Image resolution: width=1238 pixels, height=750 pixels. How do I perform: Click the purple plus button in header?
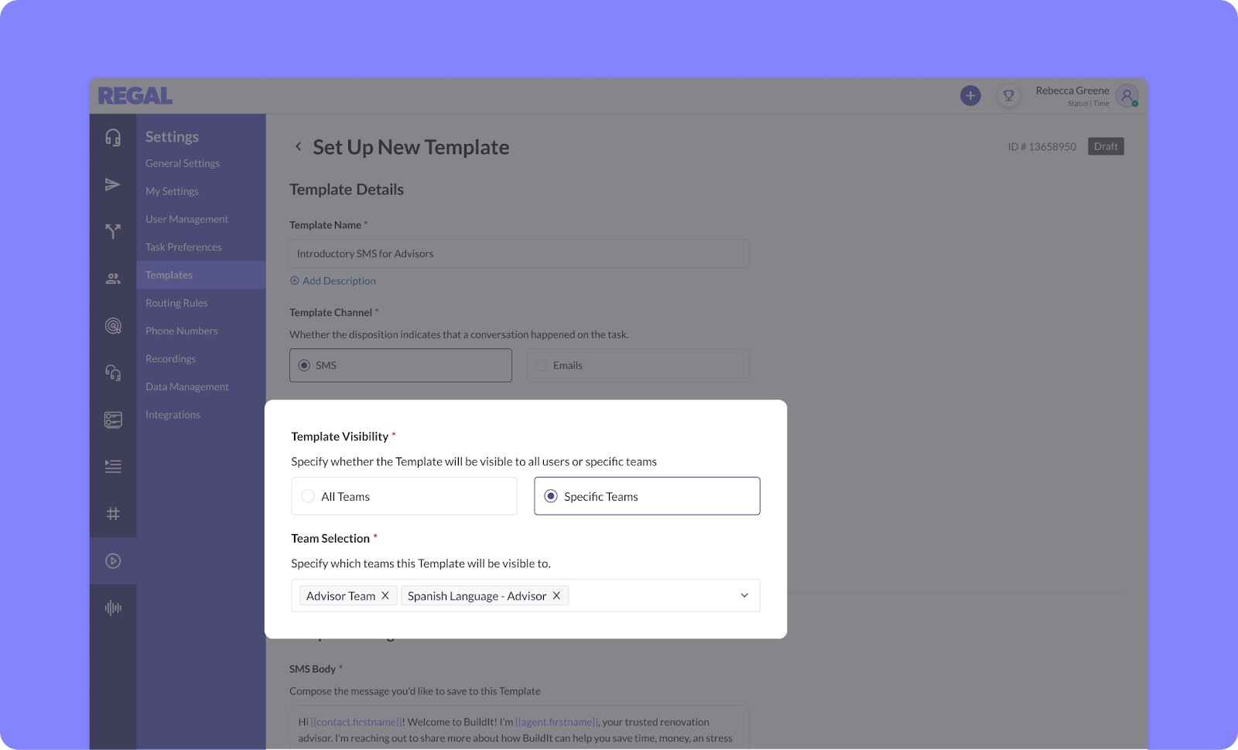[970, 95]
